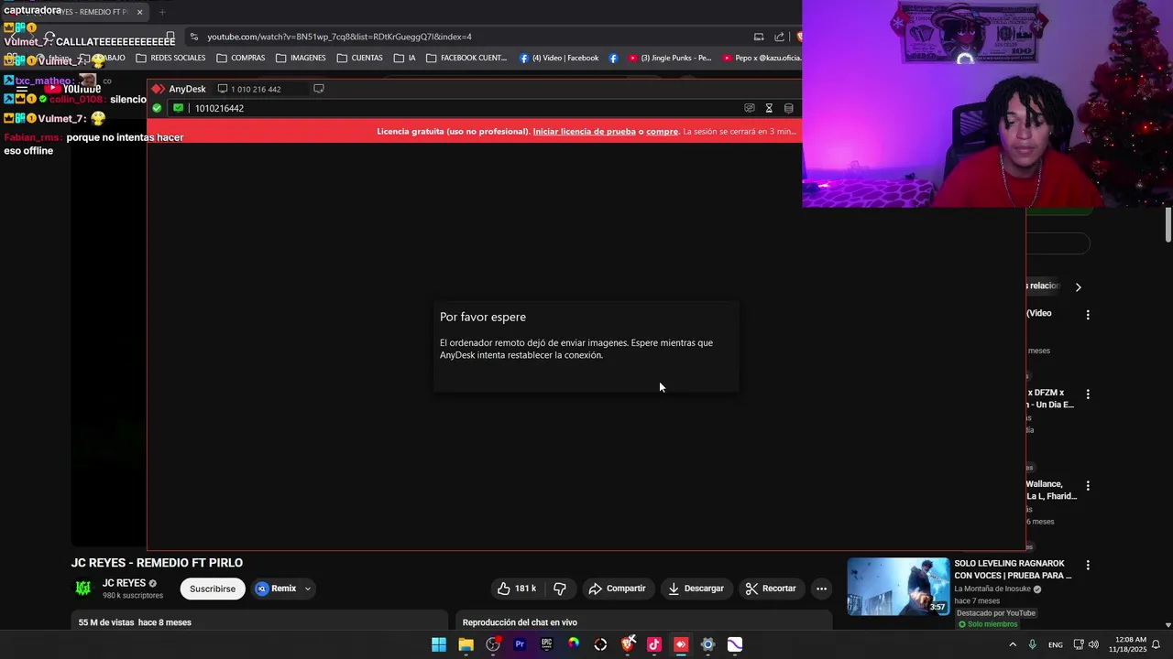Open Adobe Premiere Pro from taskbar

tap(520, 644)
